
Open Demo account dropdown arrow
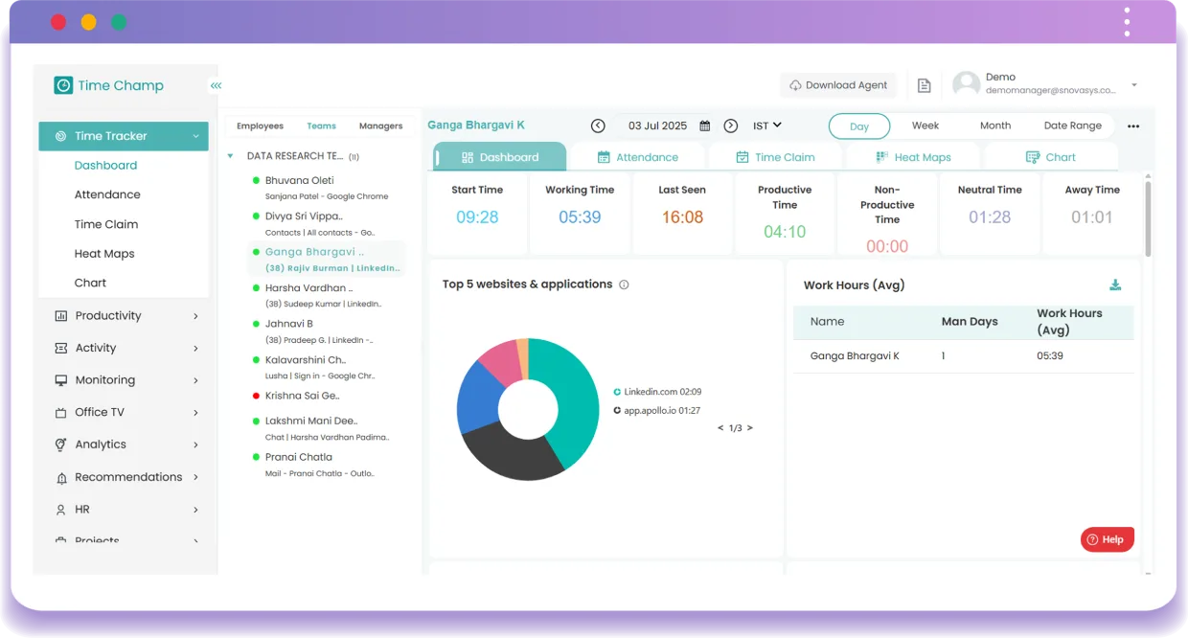pos(1134,85)
